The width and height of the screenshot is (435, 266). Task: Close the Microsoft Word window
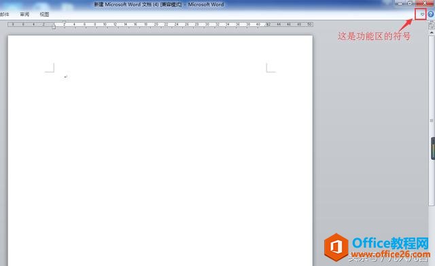pos(424,3)
